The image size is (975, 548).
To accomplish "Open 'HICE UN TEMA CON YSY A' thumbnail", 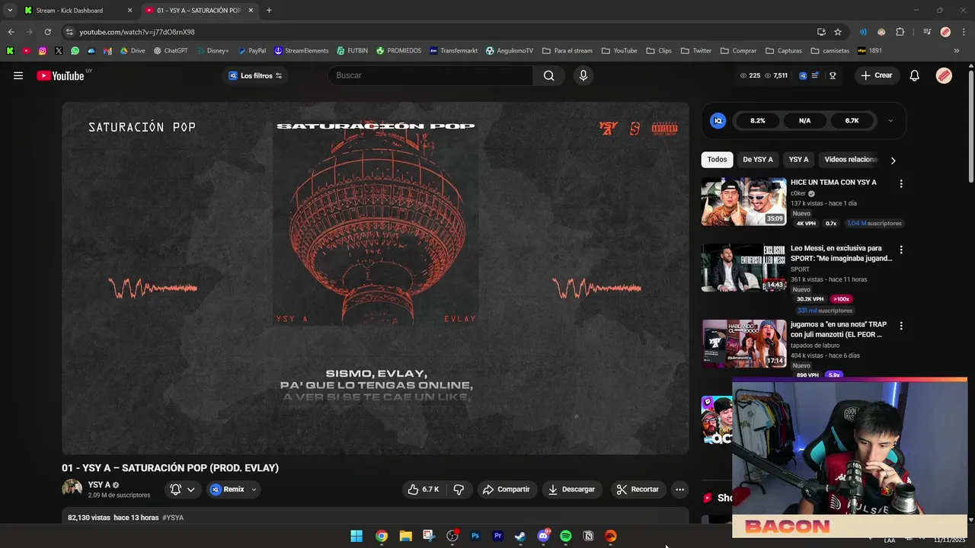I will [743, 202].
